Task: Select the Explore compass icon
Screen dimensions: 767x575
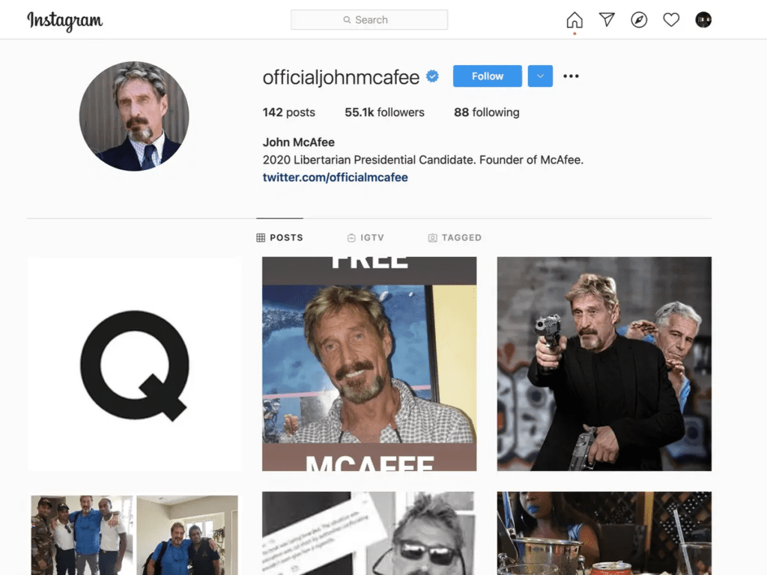Action: coord(639,19)
